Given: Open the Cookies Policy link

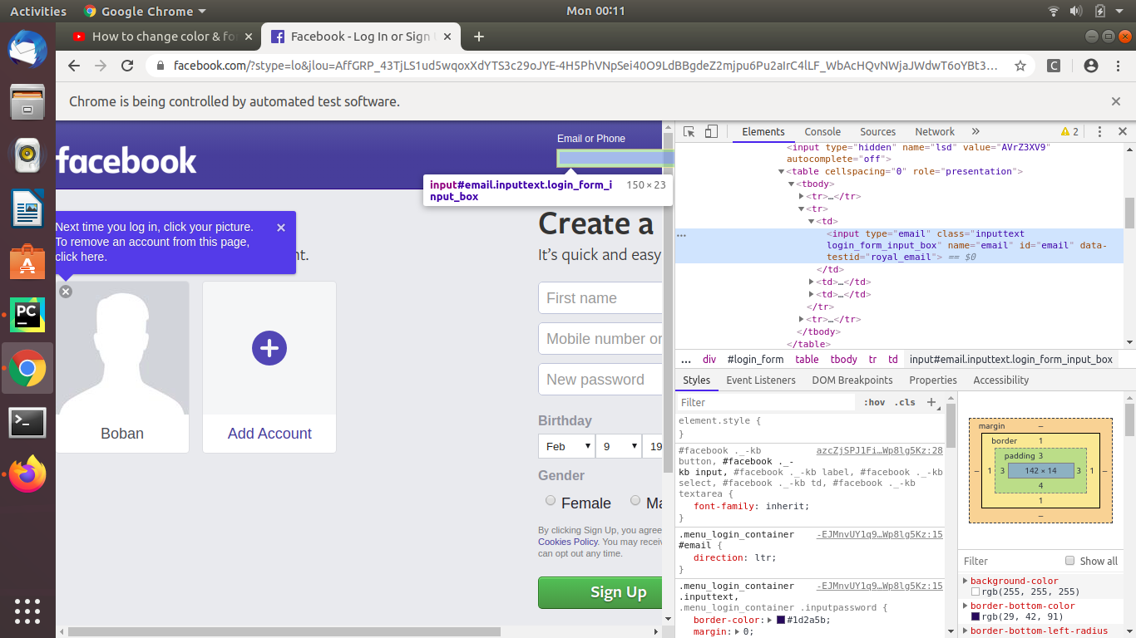Looking at the screenshot, I should [568, 542].
